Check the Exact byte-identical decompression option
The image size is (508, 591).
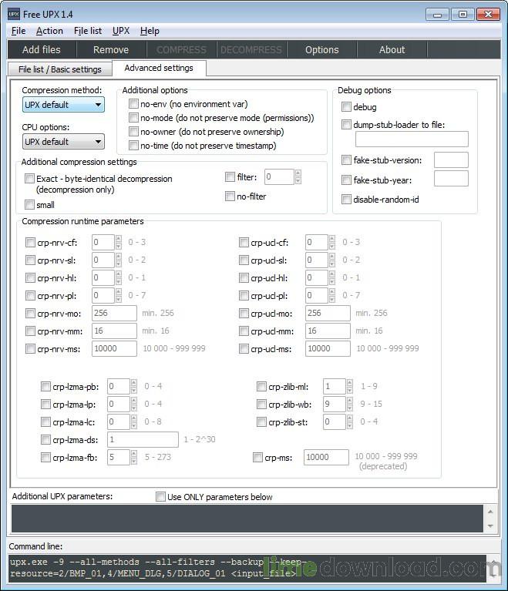pos(30,179)
